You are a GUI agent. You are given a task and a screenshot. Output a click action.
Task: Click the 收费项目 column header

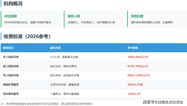click(8, 48)
